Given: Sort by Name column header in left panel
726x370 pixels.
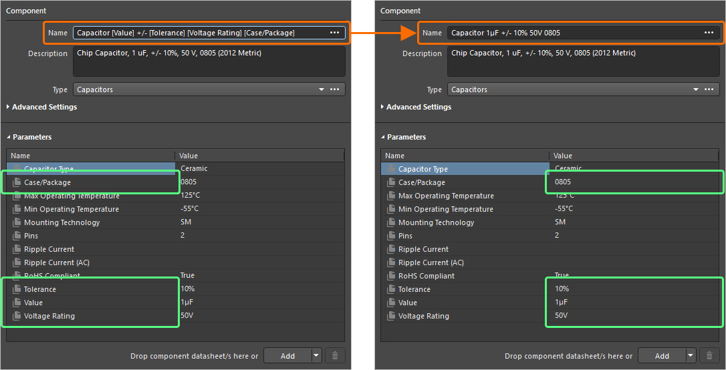Looking at the screenshot, I should click(91, 156).
